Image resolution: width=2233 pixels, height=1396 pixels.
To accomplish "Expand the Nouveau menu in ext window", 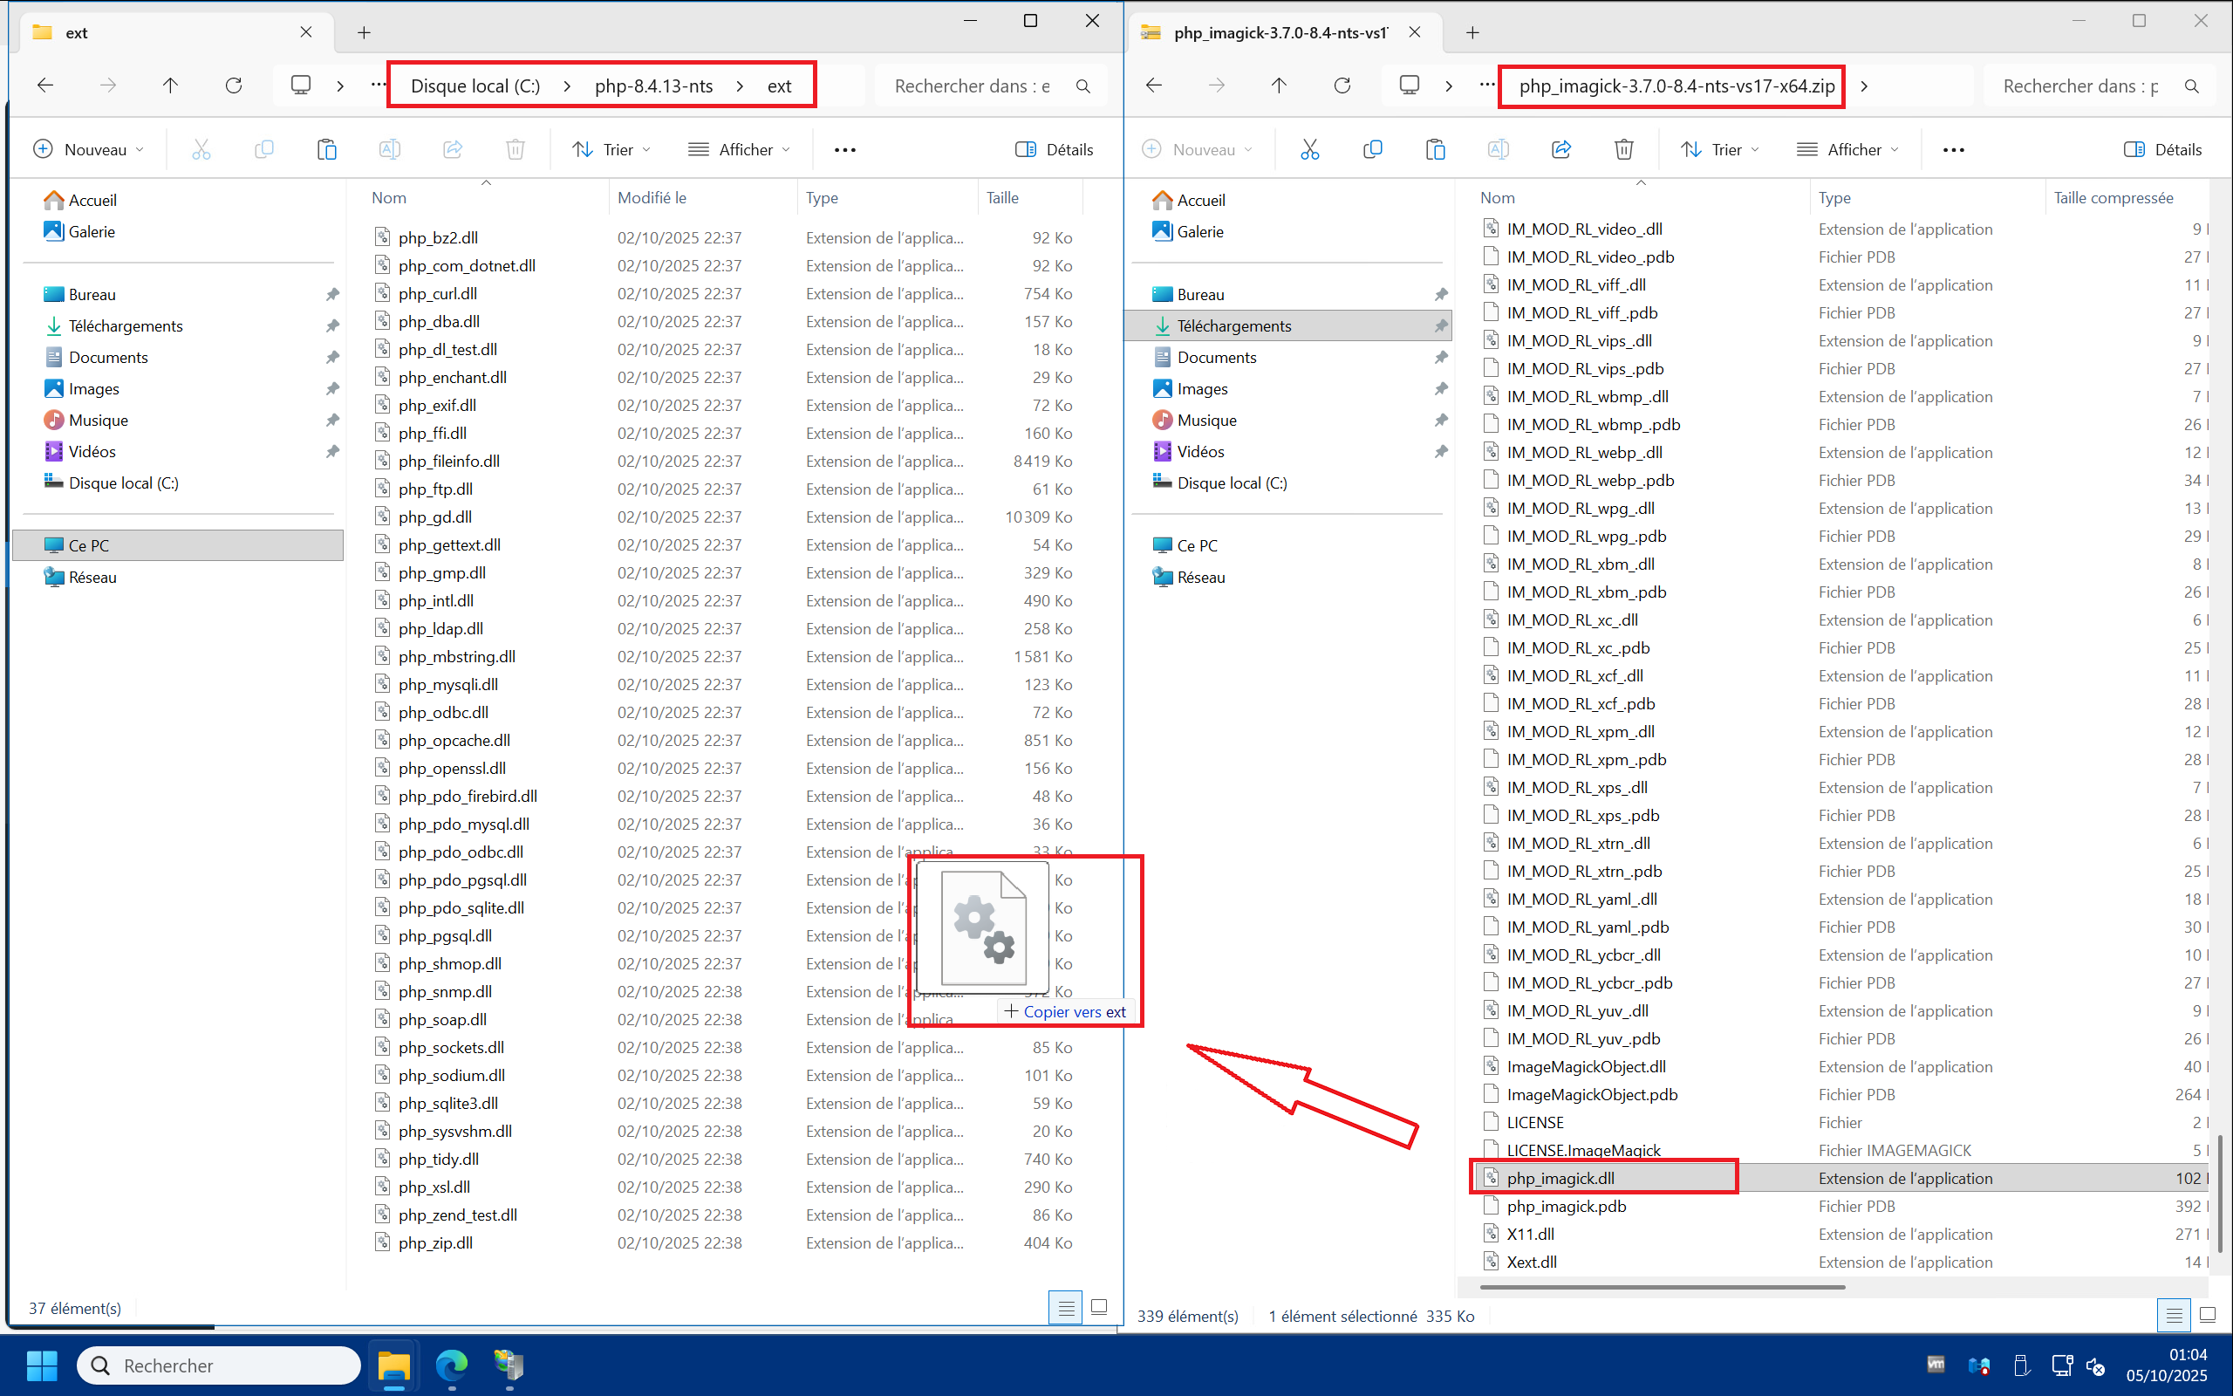I will (89, 149).
